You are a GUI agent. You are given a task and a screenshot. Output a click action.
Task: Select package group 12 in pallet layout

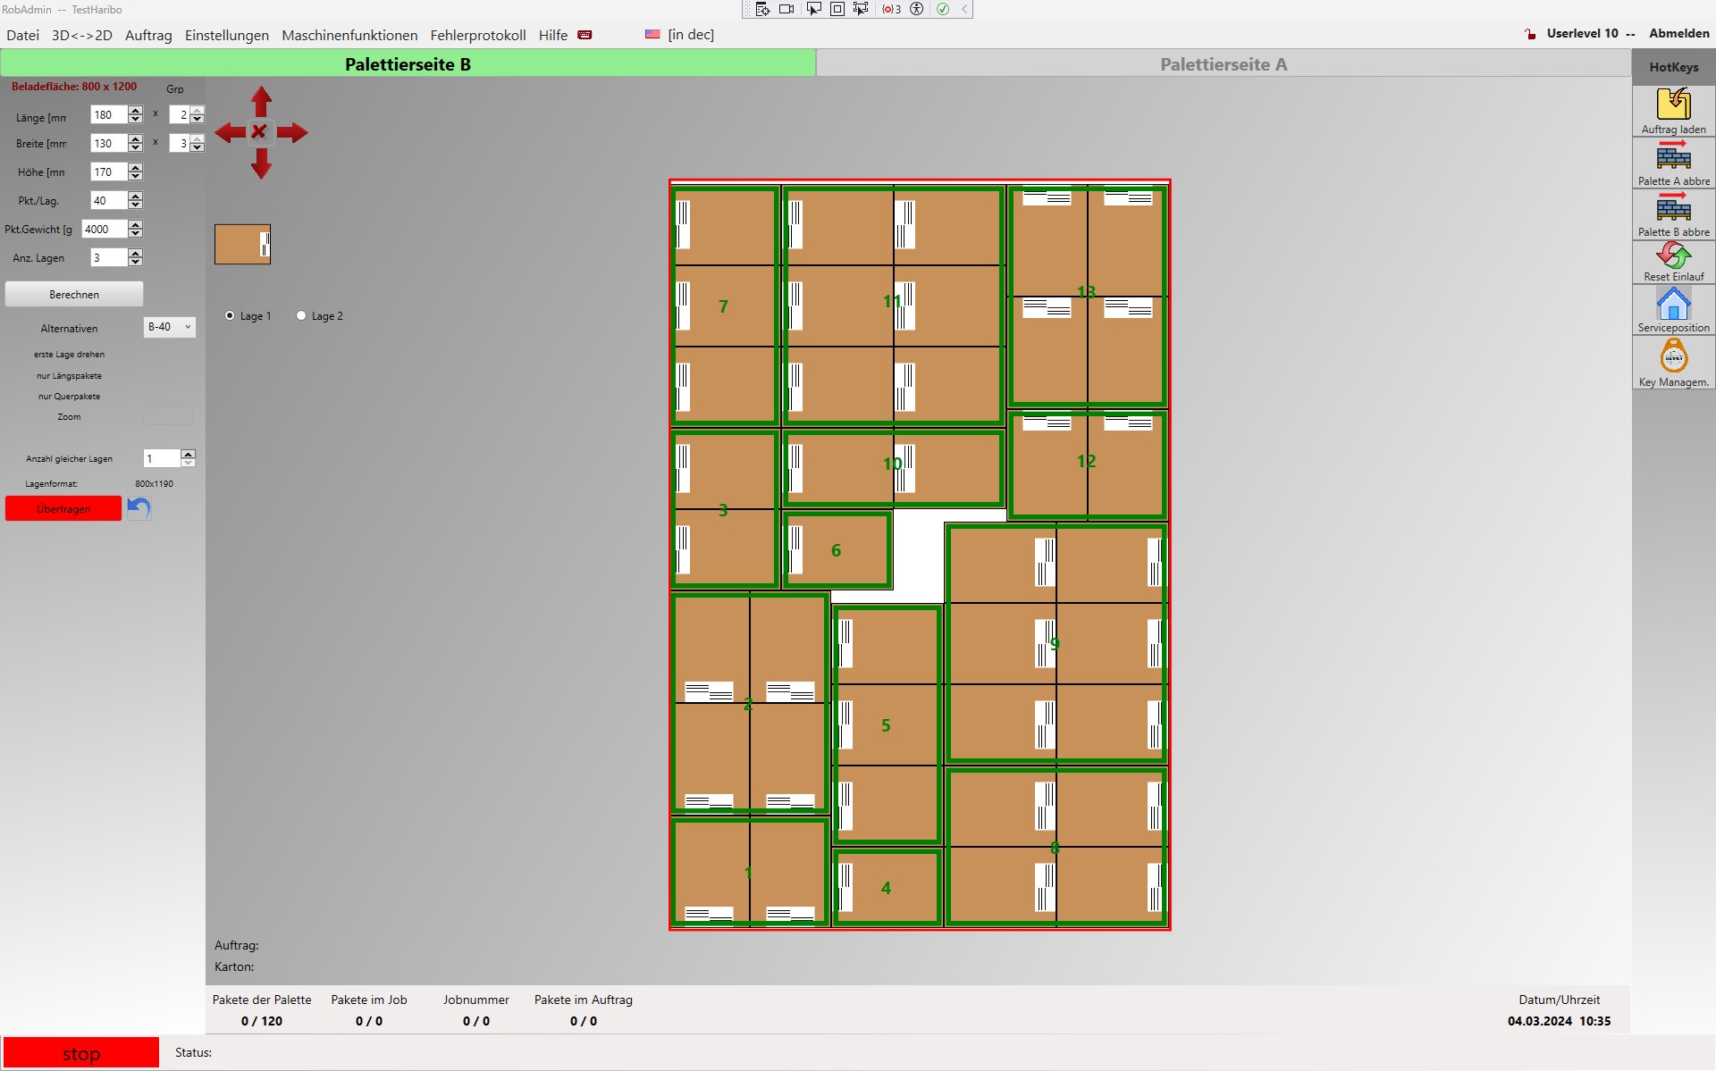(1087, 464)
